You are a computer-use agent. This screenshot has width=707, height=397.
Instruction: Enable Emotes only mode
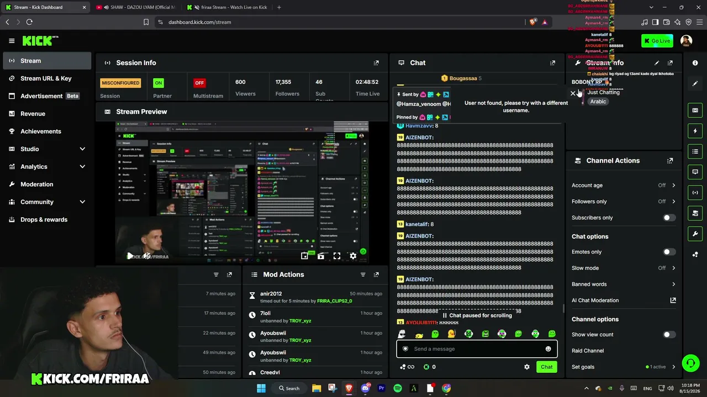[668, 252]
